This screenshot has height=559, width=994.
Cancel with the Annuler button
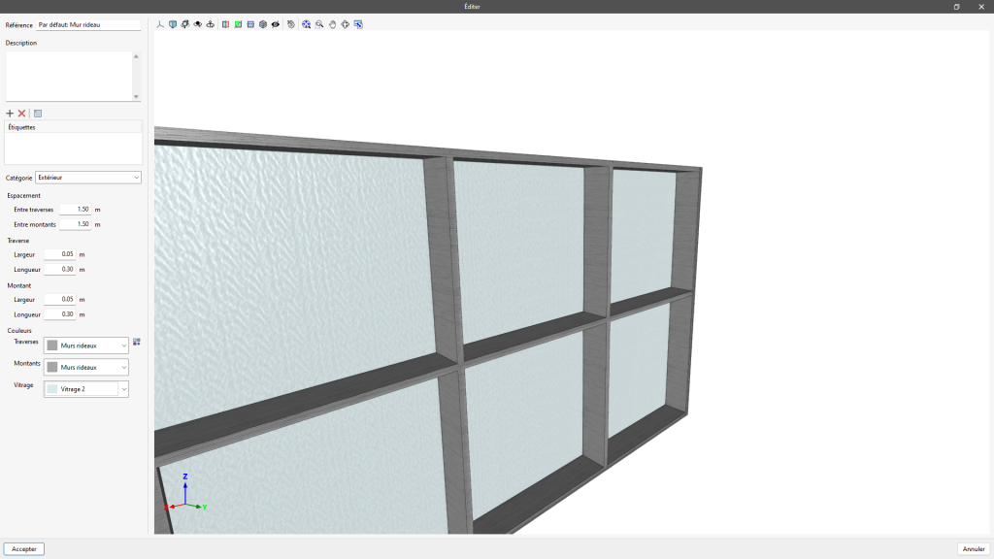pyautogui.click(x=974, y=549)
